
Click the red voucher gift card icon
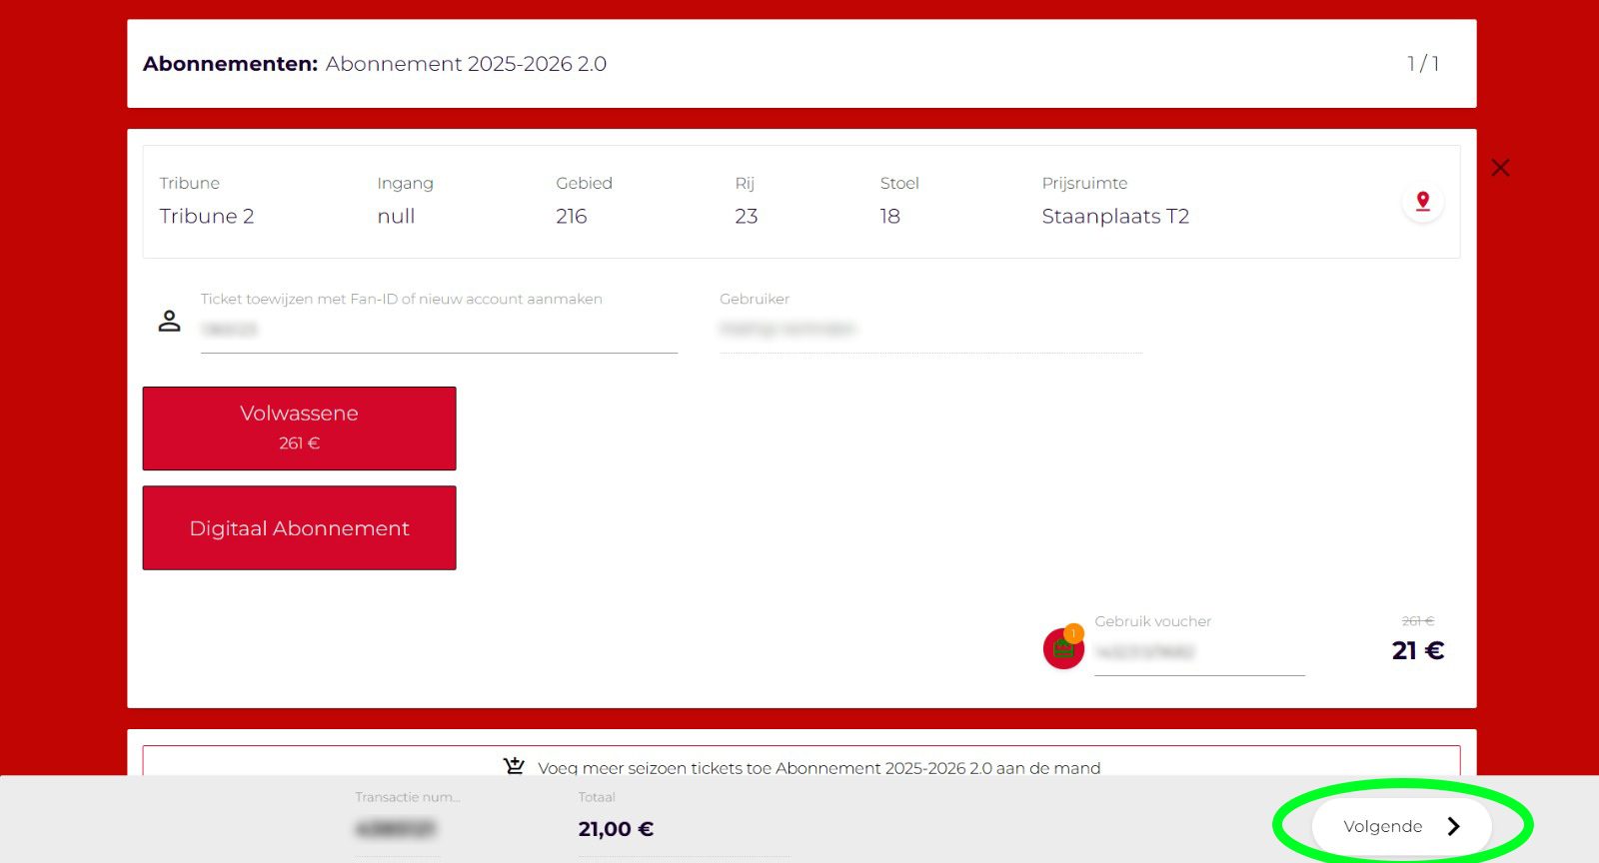point(1062,650)
